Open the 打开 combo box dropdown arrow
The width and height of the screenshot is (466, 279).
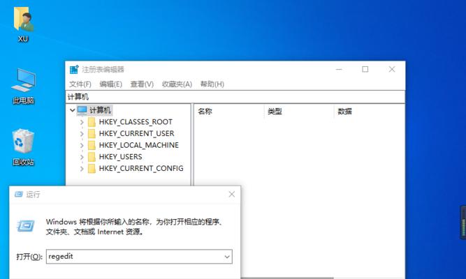[227, 257]
